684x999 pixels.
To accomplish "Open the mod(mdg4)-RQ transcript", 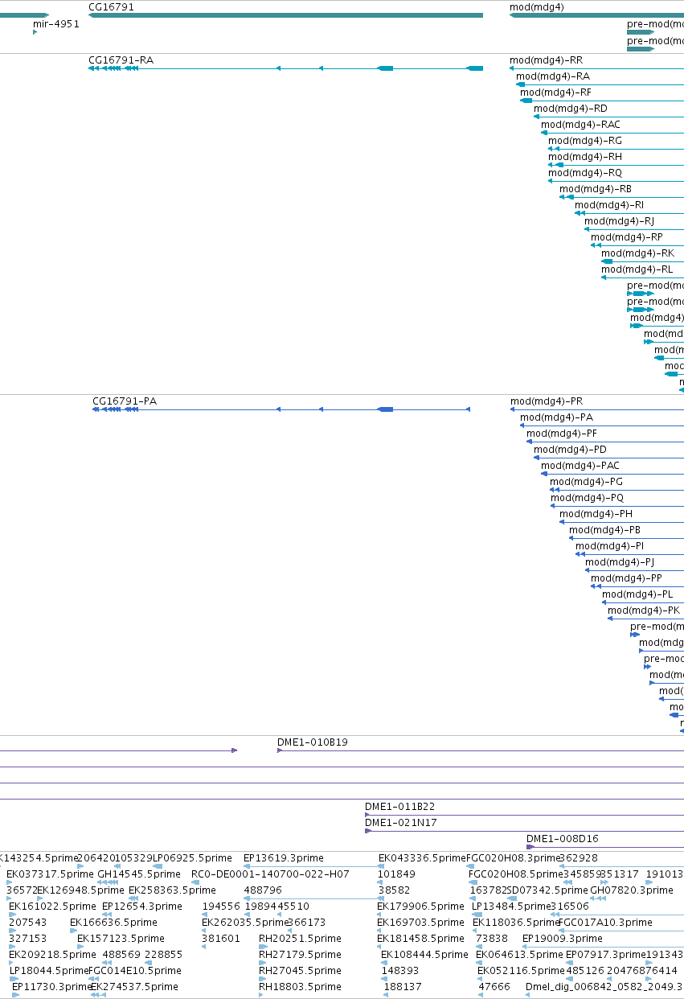I will click(585, 172).
